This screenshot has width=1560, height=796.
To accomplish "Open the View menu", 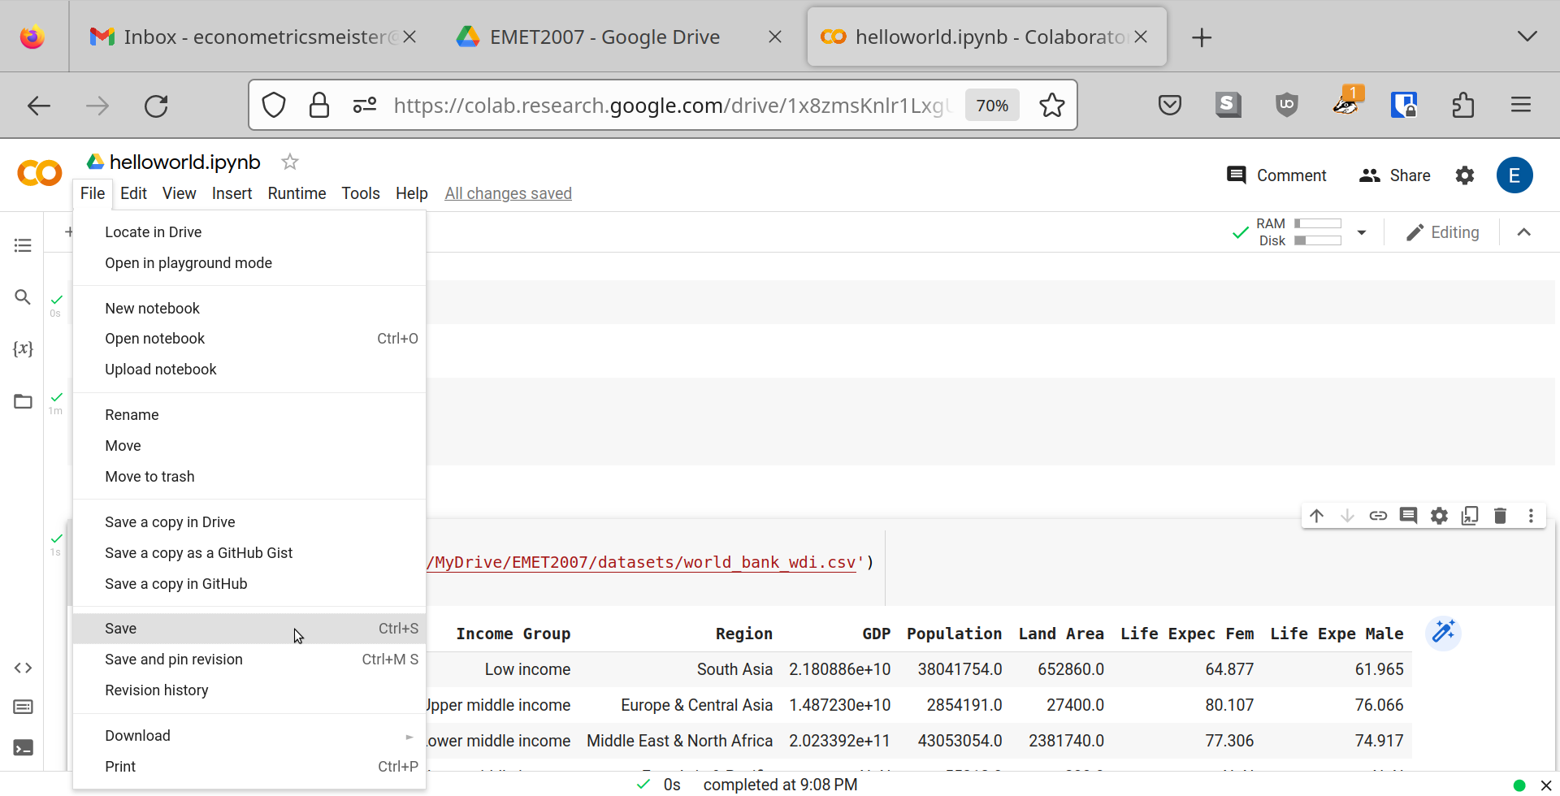I will tap(179, 193).
